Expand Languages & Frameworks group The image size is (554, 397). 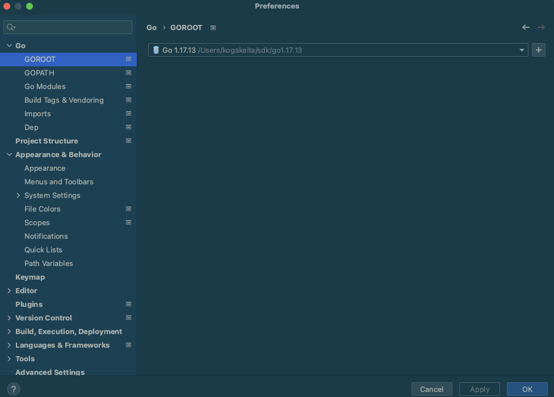(9, 345)
